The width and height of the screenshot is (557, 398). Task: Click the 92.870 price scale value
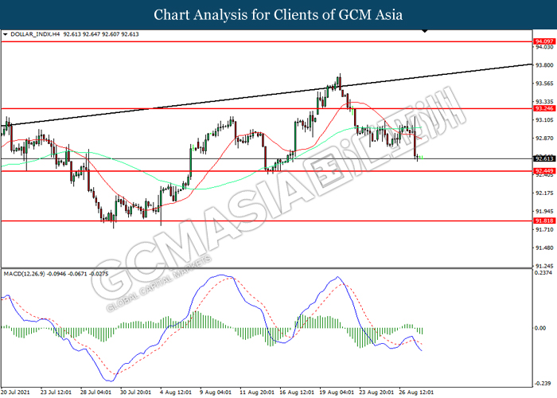point(544,139)
